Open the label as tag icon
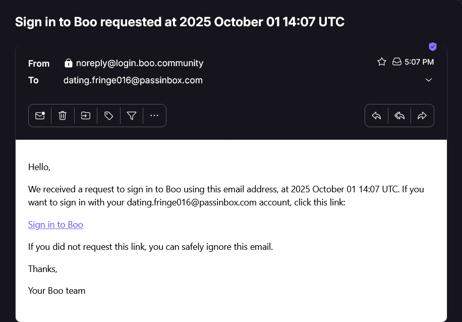This screenshot has height=322, width=462. (x=108, y=116)
